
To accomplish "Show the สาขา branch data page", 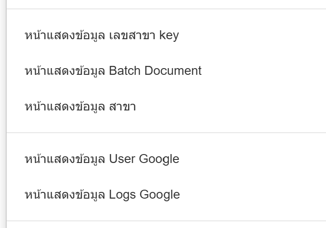I will pyautogui.click(x=80, y=106).
